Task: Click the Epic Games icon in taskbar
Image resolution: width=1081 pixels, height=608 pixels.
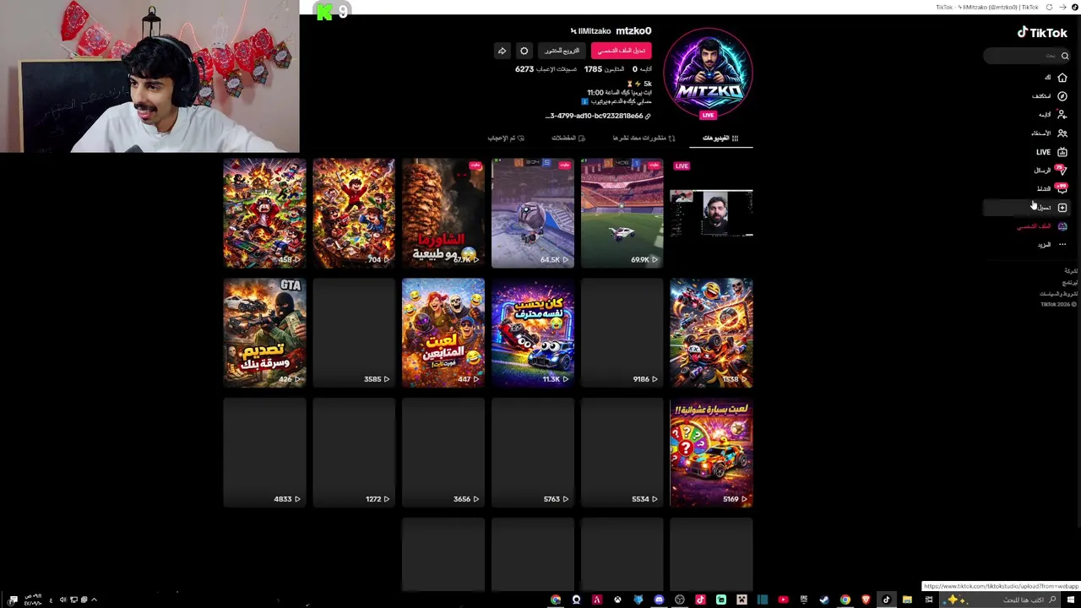Action: pyautogui.click(x=804, y=600)
